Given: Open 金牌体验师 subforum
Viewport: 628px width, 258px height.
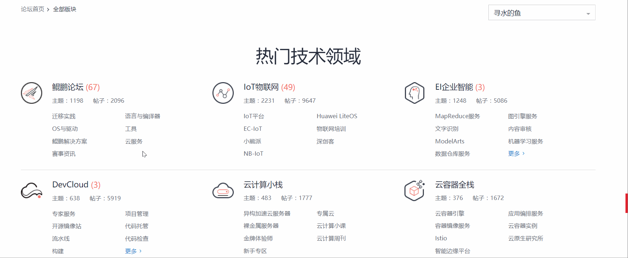Looking at the screenshot, I should [258, 238].
